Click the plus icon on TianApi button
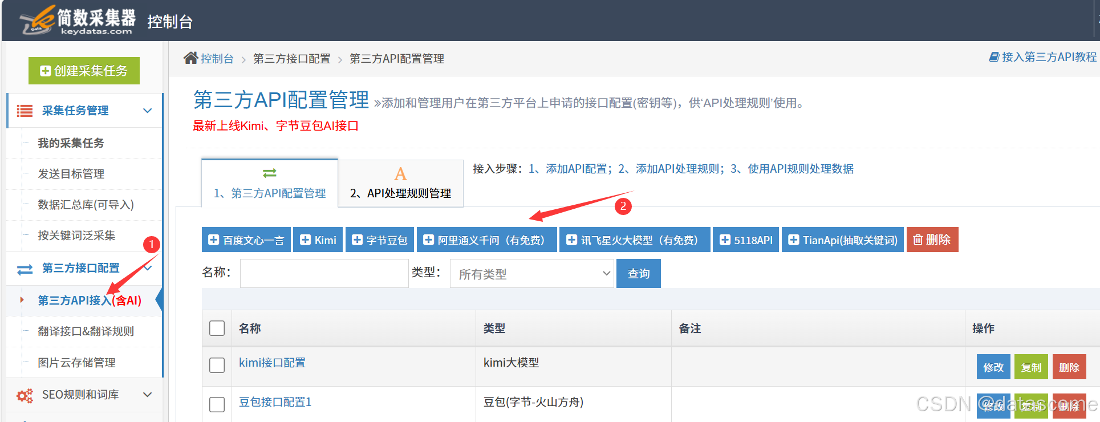The image size is (1100, 422). point(793,240)
